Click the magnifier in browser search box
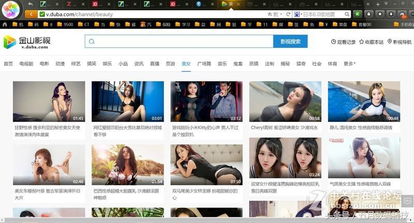This screenshot has height=223, width=414. click(x=347, y=14)
